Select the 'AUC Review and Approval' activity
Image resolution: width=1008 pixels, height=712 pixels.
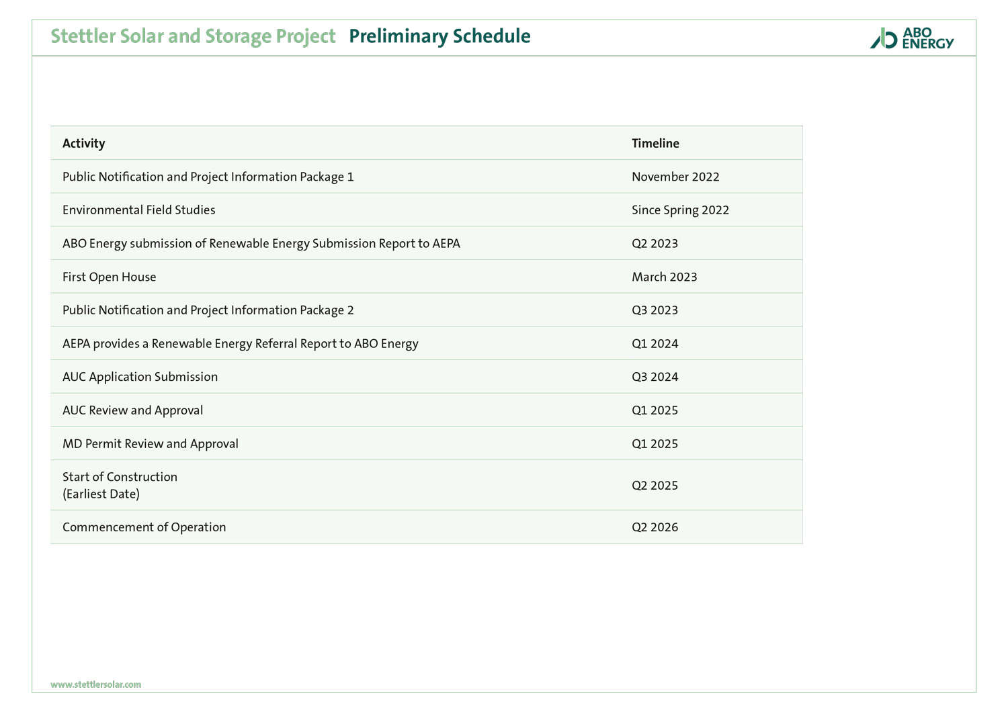tap(133, 410)
